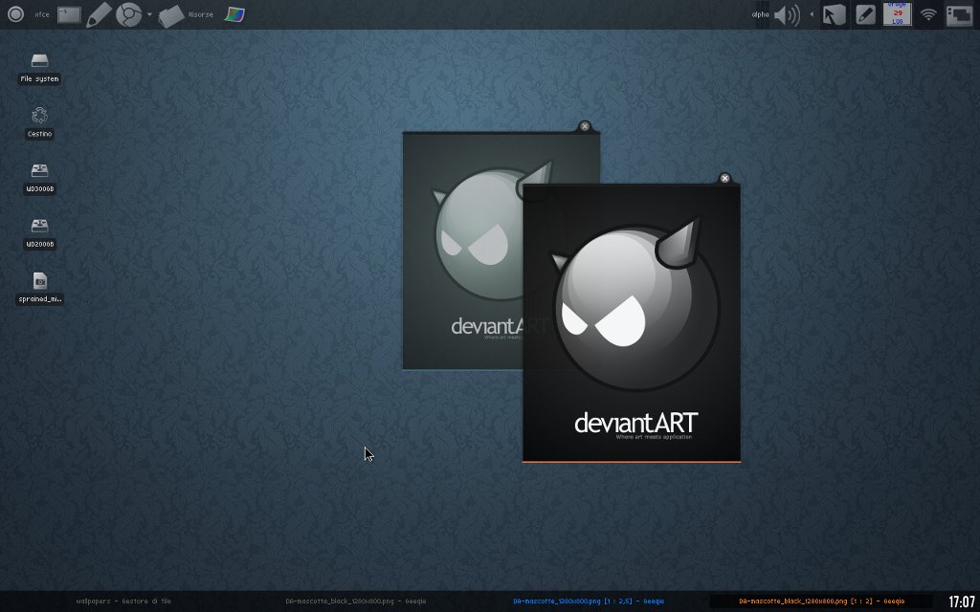Switch to 'wallpapers - Gestore di file' taskbar item
The width and height of the screenshot is (980, 612).
[x=123, y=601]
